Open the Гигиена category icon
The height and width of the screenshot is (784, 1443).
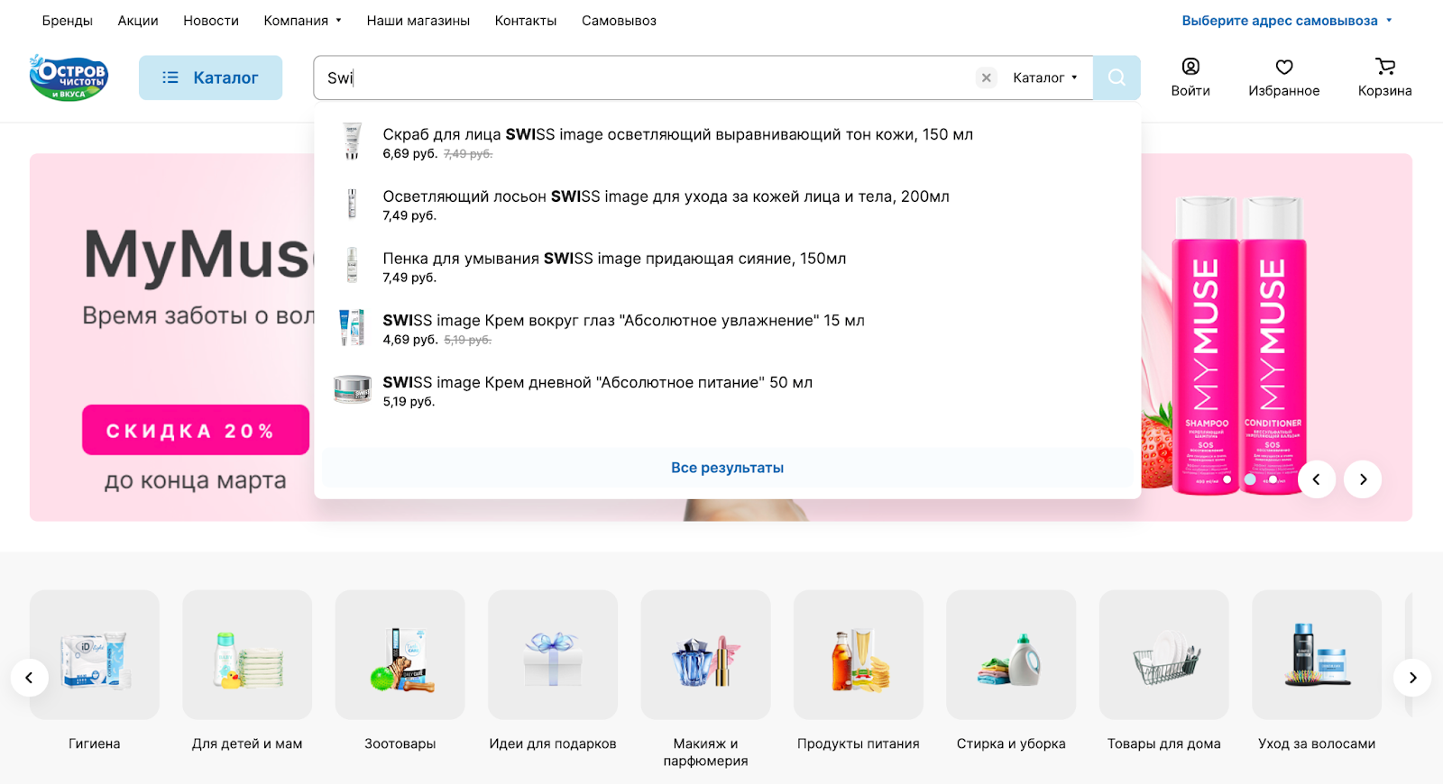tap(95, 655)
